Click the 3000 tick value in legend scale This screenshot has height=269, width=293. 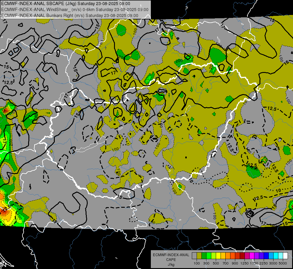273,263
